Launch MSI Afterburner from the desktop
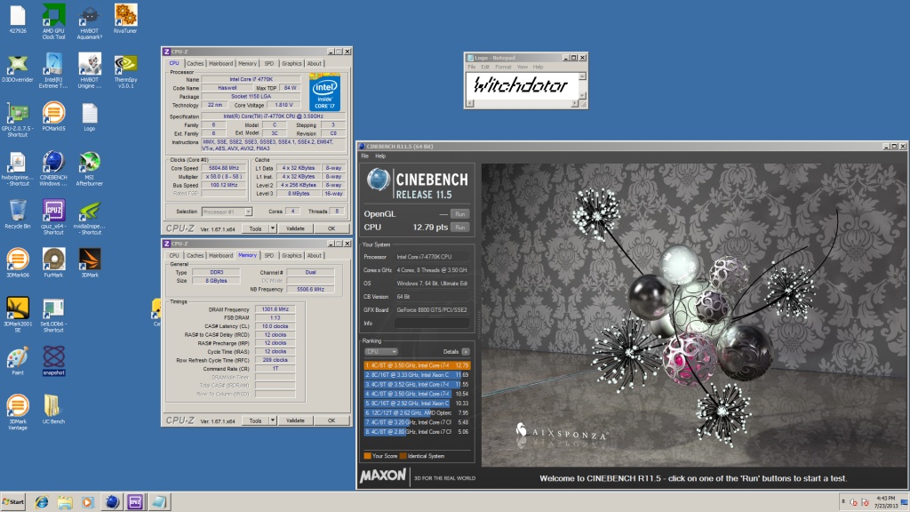 click(x=90, y=163)
